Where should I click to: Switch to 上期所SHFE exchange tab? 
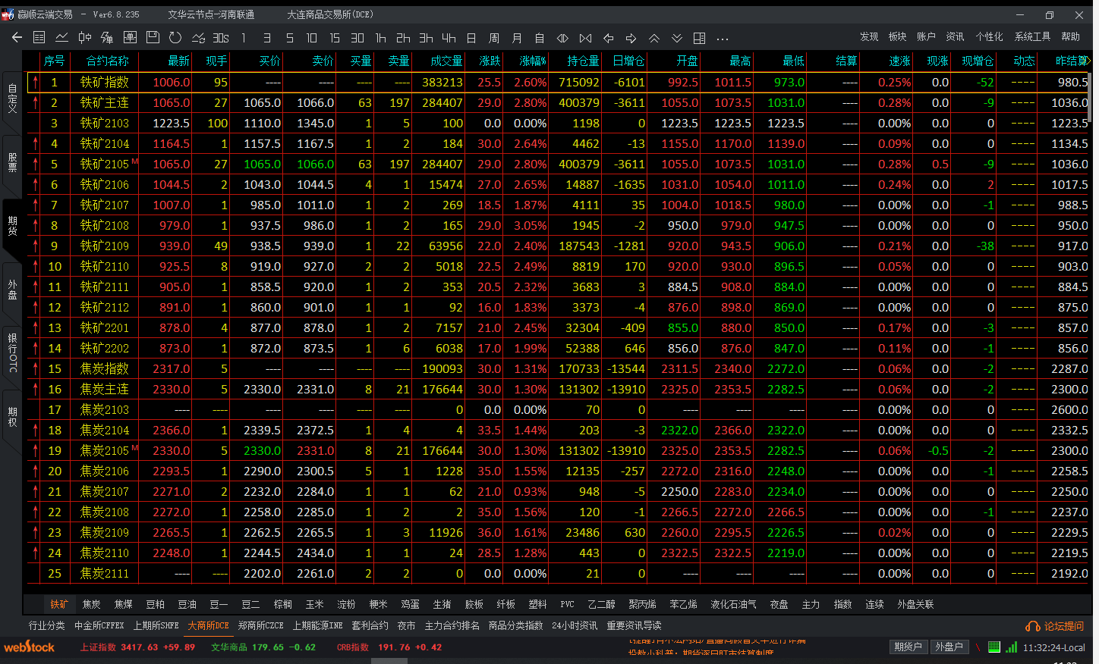[156, 625]
